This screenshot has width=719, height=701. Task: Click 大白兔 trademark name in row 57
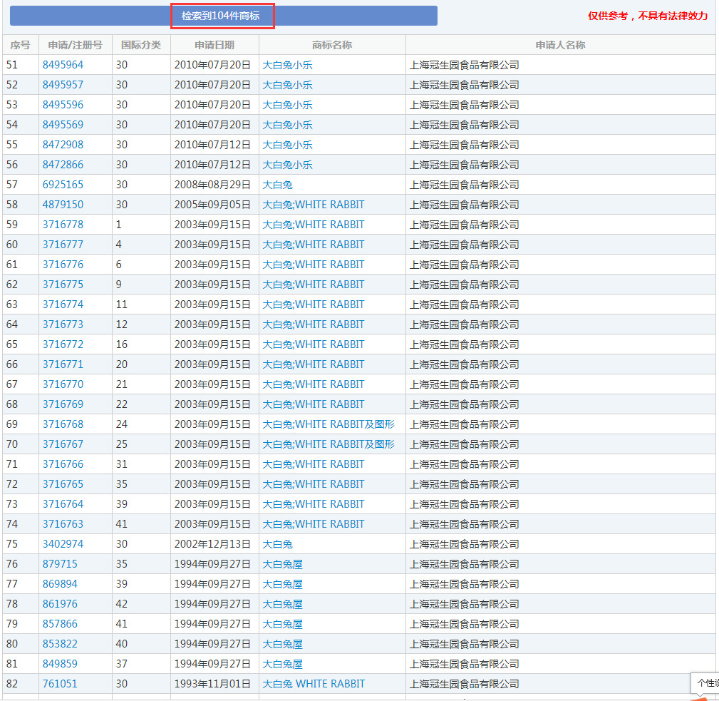(277, 185)
